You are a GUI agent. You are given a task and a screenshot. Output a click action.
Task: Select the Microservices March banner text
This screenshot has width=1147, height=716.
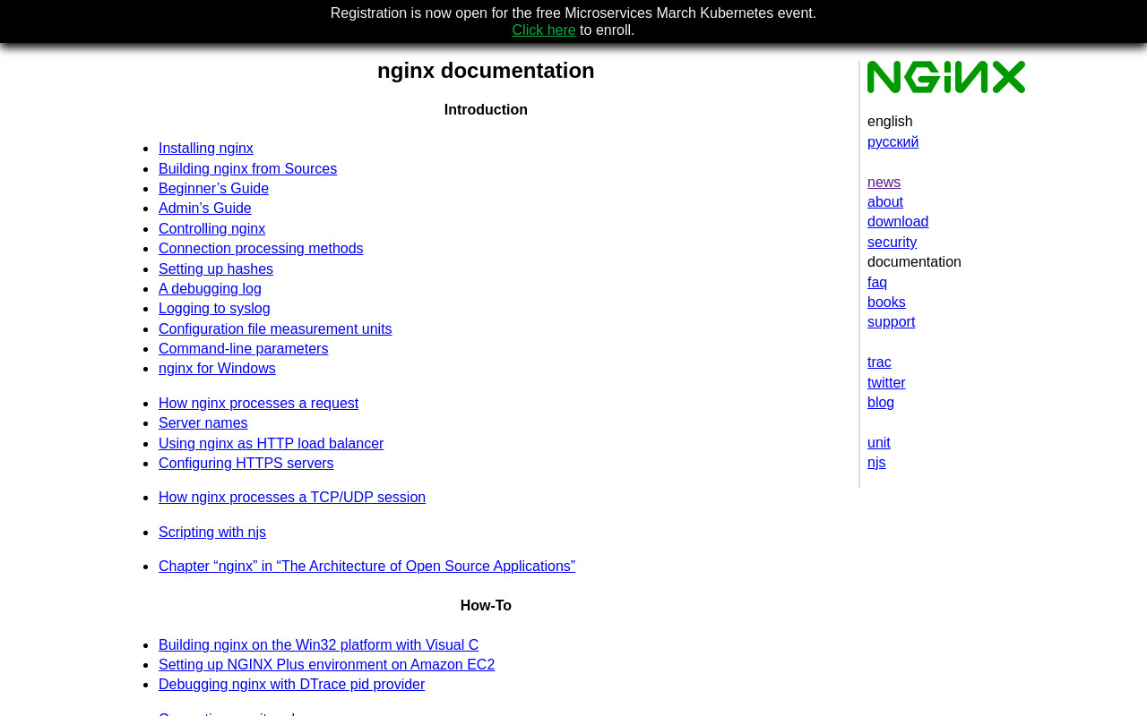[573, 13]
